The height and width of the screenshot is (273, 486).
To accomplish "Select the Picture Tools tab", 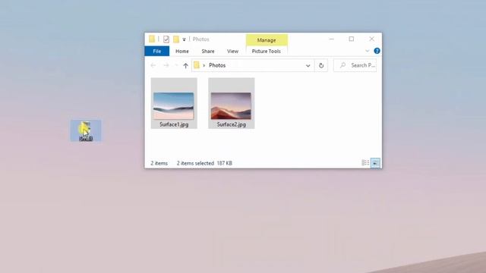I will [267, 51].
